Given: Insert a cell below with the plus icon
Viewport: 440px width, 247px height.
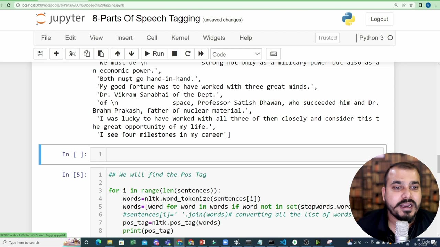Looking at the screenshot, I should tap(56, 54).
